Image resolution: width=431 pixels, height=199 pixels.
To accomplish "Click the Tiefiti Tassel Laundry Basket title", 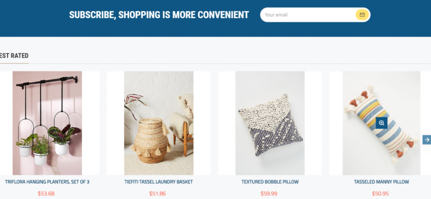I will point(159,182).
